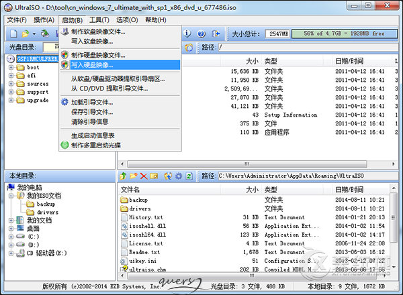
Task: Sort local files by 日期/时间 column header
Action: point(361,190)
